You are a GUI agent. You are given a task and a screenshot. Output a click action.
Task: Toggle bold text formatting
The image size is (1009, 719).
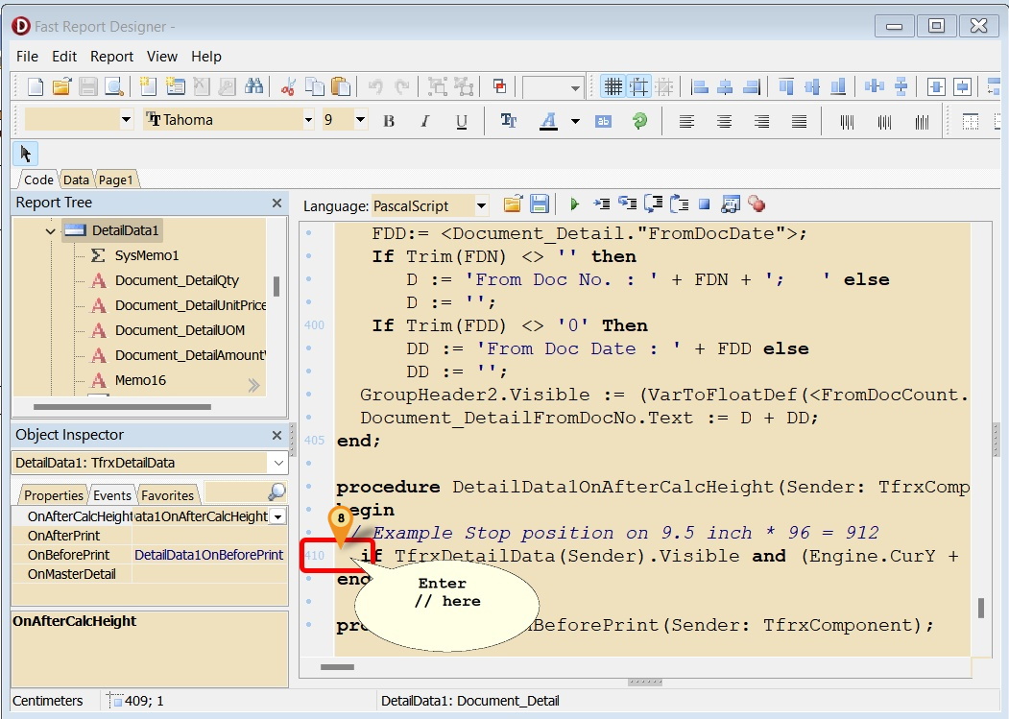tap(388, 121)
